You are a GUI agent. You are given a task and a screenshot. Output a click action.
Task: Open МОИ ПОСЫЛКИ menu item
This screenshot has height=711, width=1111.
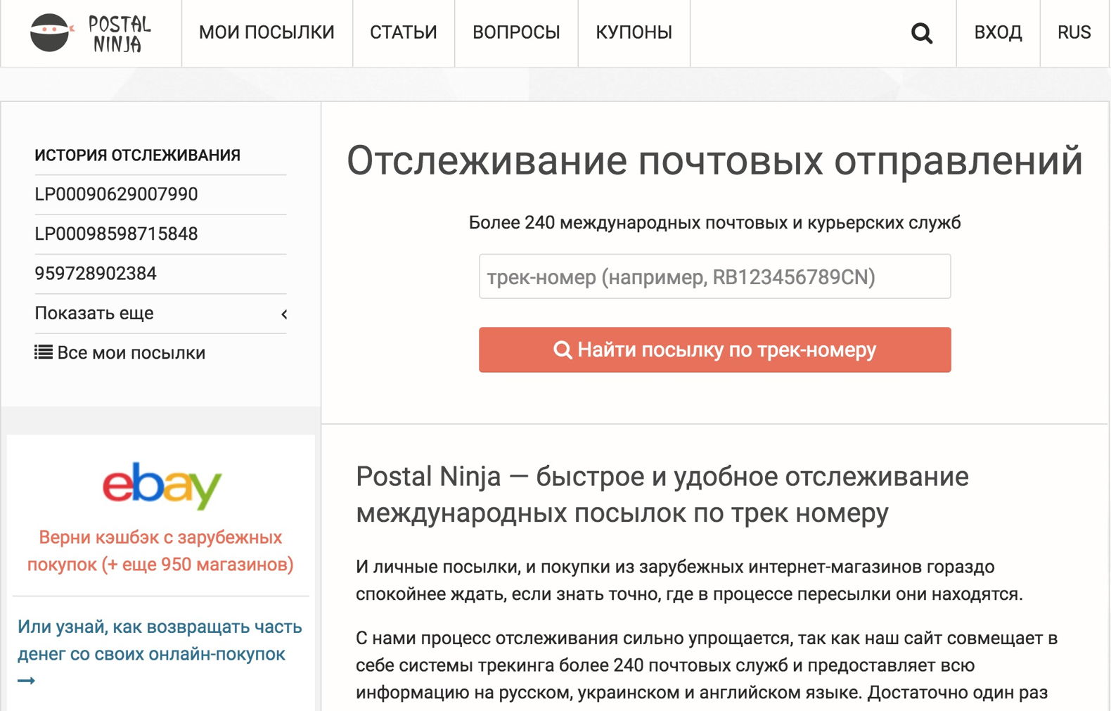[x=266, y=32]
